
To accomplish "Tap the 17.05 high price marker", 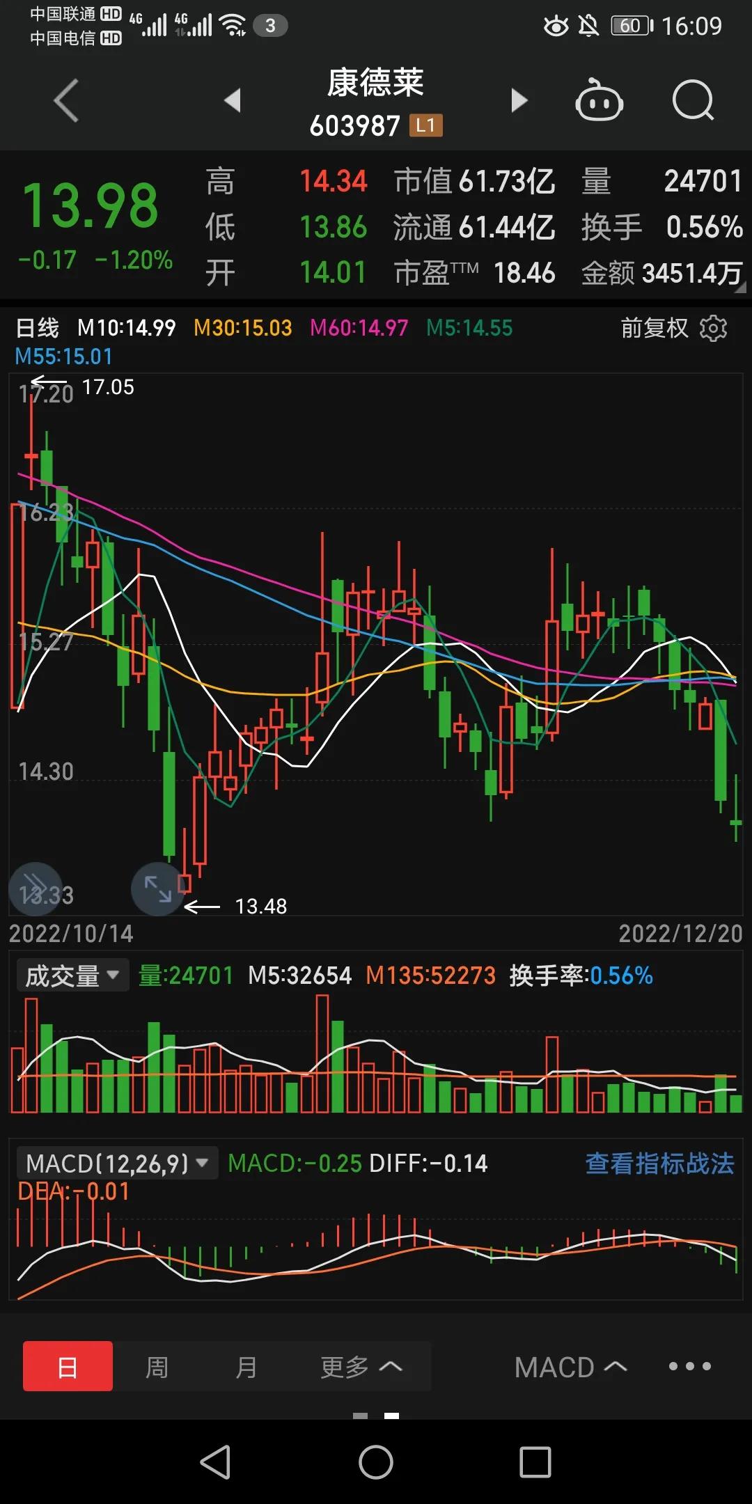I will pos(108,387).
